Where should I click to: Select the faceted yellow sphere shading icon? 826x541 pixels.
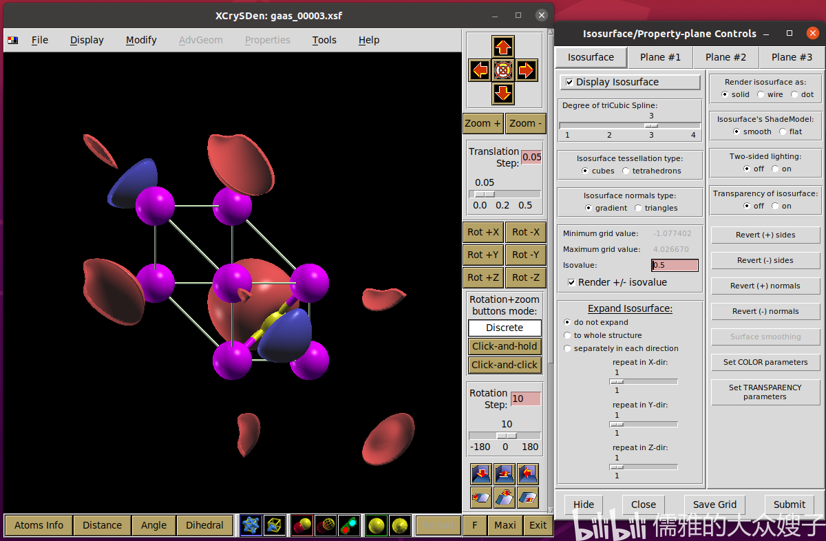coord(400,526)
